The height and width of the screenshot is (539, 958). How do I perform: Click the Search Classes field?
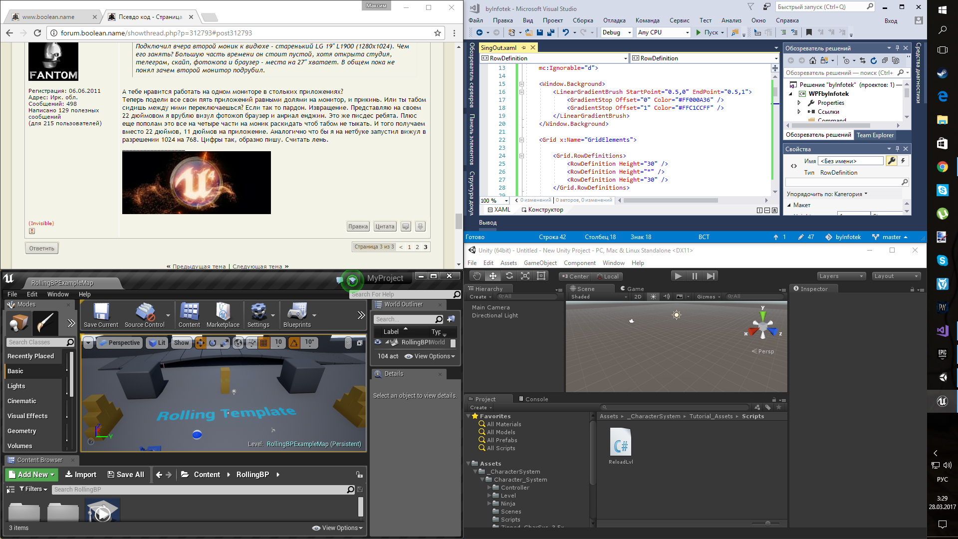click(36, 342)
